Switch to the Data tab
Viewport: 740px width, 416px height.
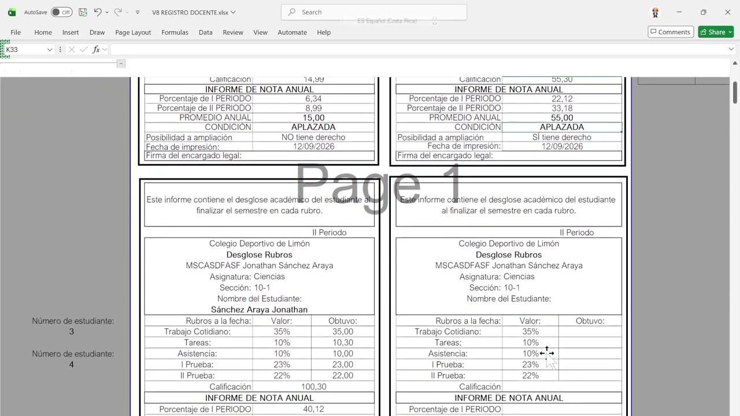pos(206,32)
